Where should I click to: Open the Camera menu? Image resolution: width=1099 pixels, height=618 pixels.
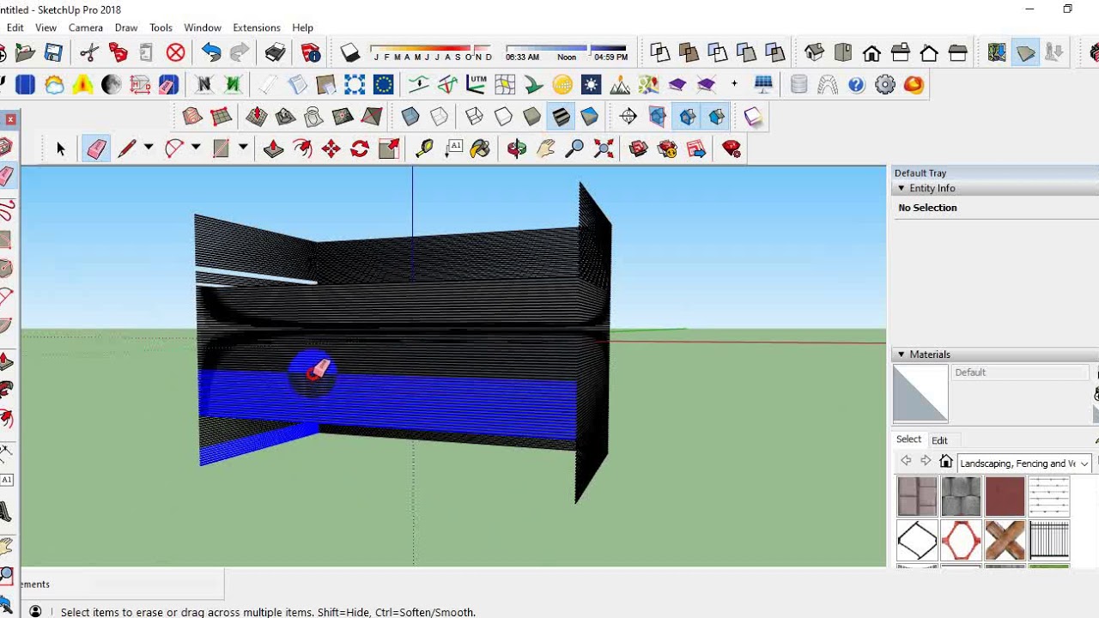point(86,27)
